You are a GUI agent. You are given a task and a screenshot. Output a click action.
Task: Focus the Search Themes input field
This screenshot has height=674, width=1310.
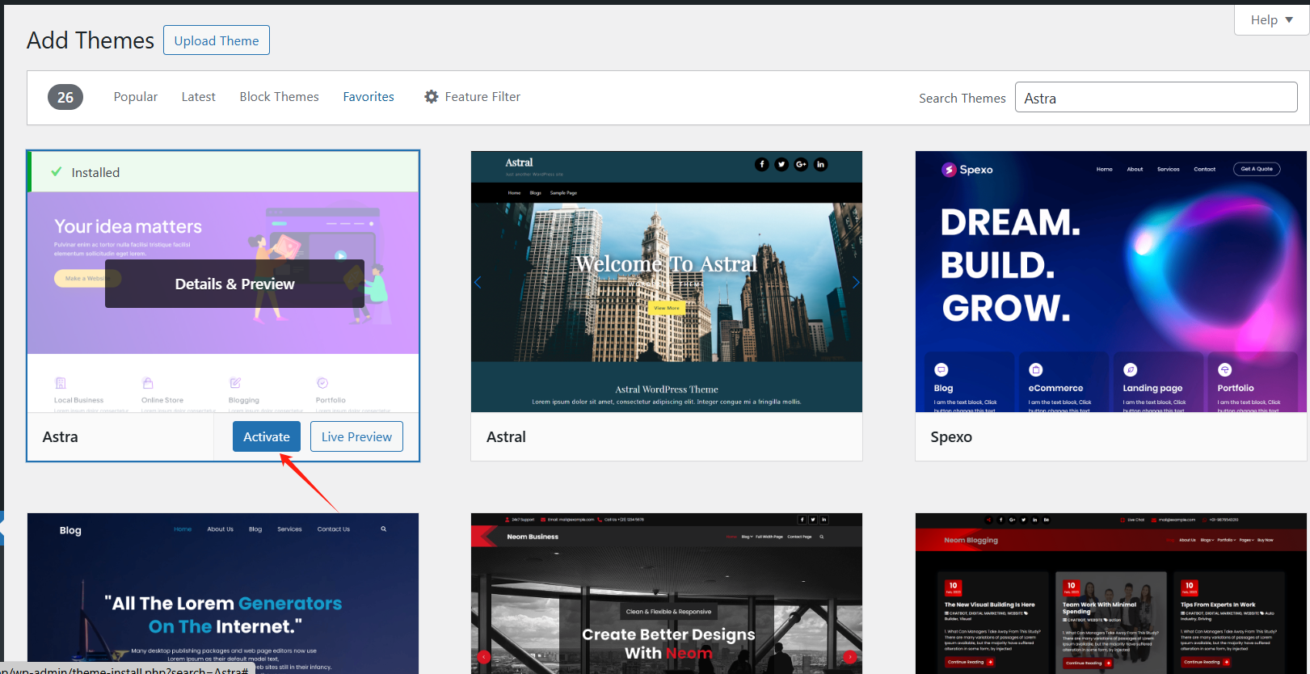click(1156, 98)
